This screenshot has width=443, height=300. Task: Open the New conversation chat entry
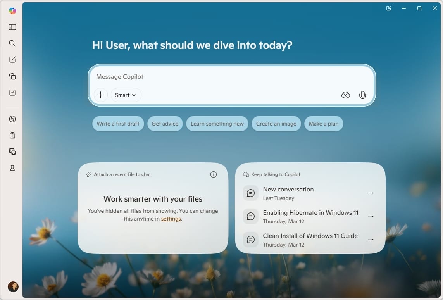click(x=288, y=193)
